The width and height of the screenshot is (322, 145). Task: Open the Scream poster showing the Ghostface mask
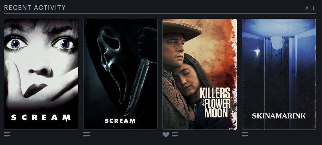pos(120,74)
